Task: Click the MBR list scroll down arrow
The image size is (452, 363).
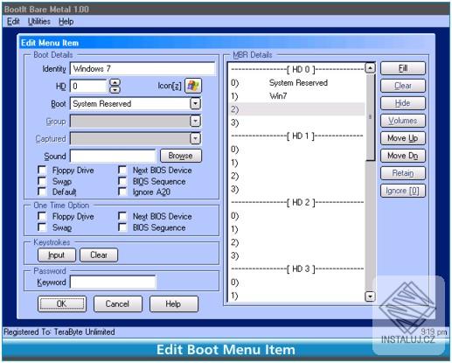Action: coord(370,297)
